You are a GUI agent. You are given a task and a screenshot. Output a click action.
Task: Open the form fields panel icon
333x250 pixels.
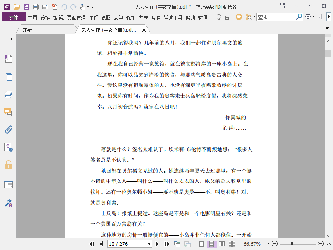9,184
